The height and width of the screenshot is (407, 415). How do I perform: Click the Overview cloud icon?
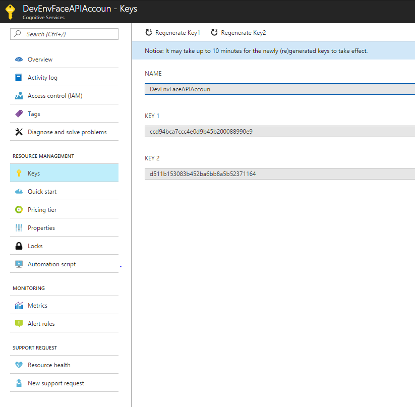(x=19, y=60)
